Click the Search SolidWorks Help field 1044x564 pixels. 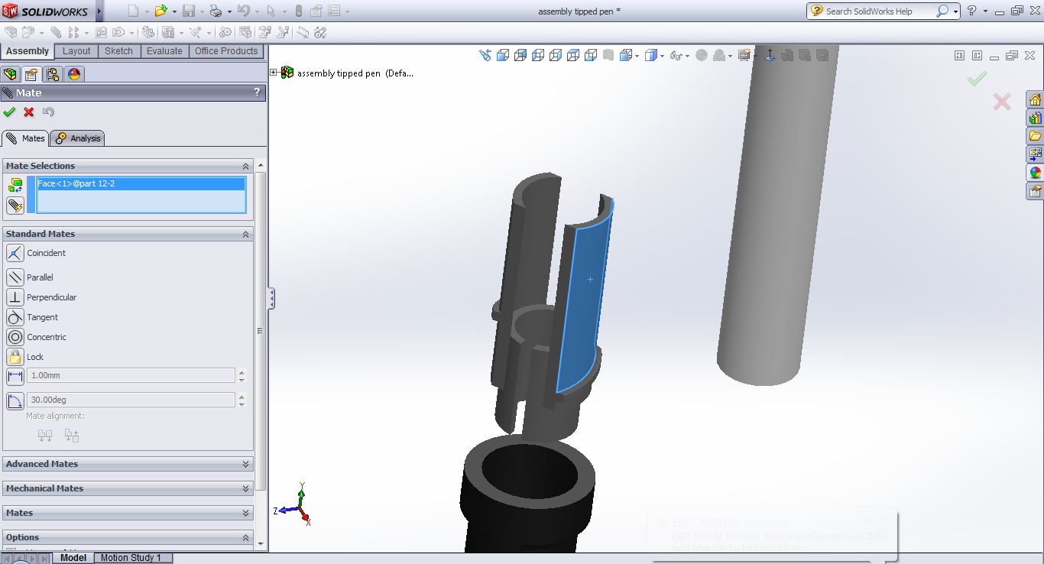coord(879,11)
